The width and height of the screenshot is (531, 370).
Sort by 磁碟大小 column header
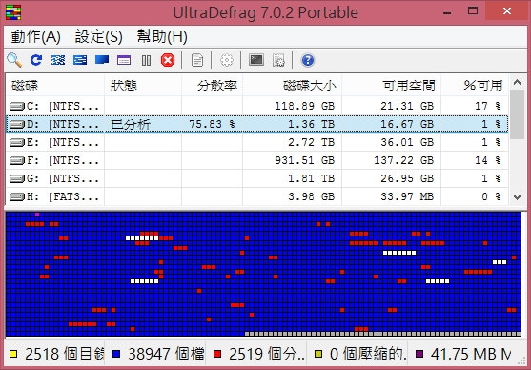[x=293, y=86]
